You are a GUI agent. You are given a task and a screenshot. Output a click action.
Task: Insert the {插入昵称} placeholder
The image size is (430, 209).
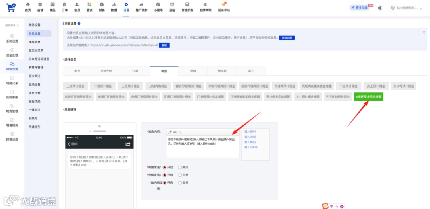[x=250, y=131]
